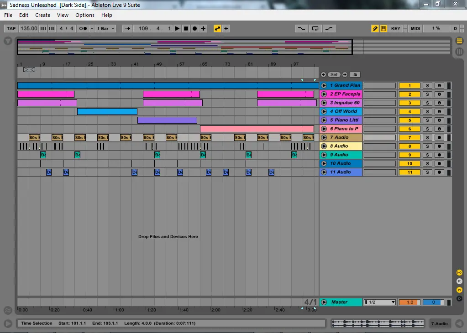
Task: Solo the 3 Impulse 60 track
Action: point(428,103)
